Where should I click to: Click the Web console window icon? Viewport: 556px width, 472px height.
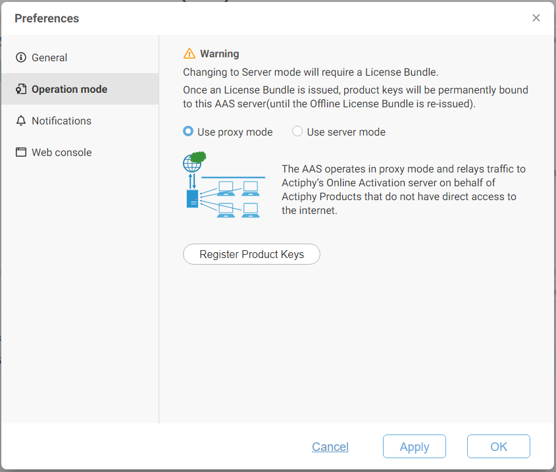tap(21, 152)
